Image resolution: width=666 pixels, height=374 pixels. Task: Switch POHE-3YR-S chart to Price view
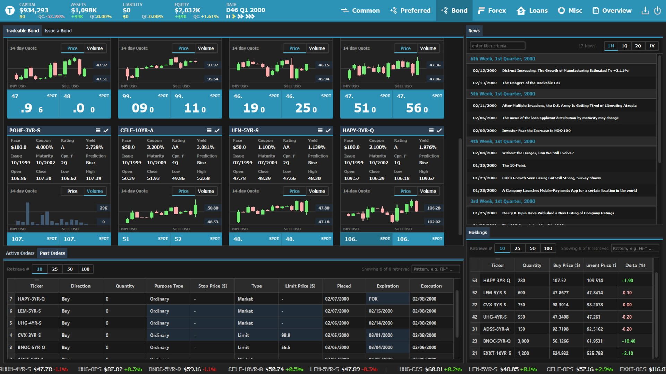click(72, 191)
